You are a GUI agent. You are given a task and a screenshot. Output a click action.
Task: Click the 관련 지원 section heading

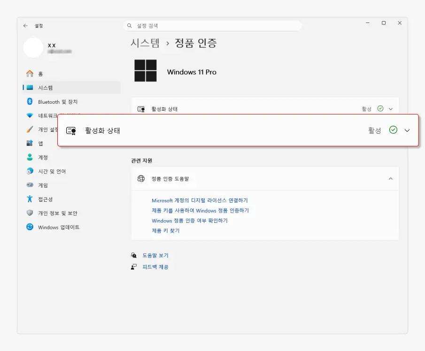pos(141,160)
